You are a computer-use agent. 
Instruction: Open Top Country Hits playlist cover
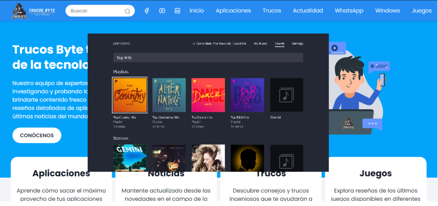coord(130,95)
